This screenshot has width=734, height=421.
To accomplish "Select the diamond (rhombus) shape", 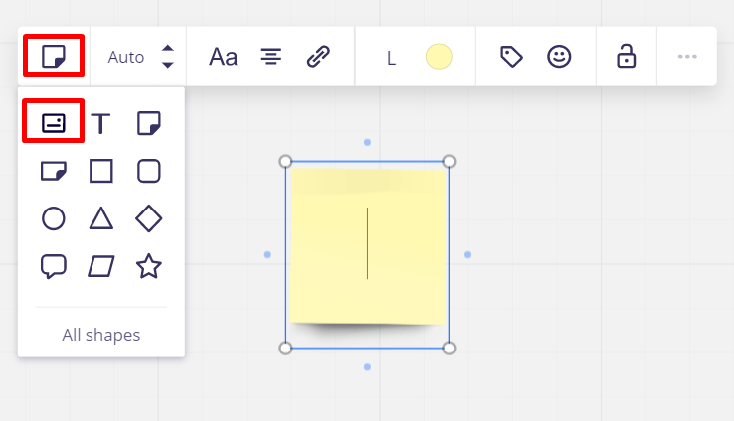I will [149, 218].
